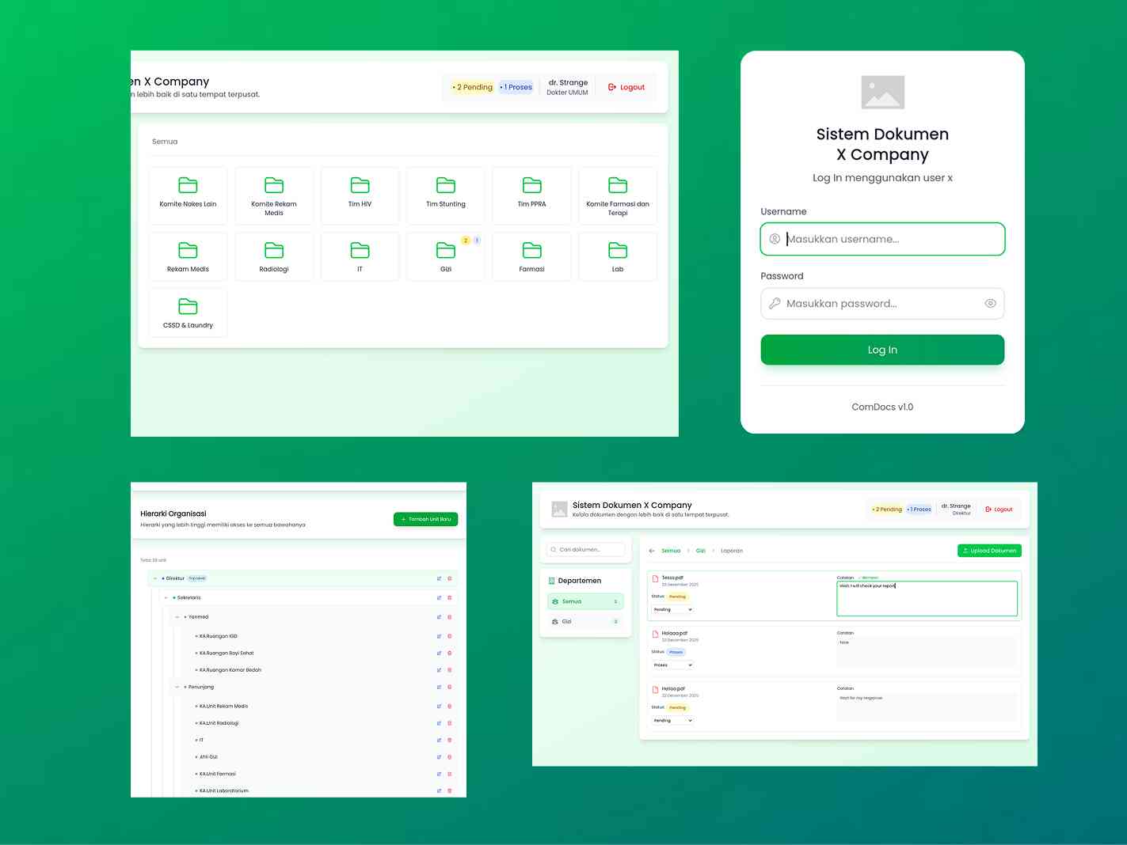Toggle password visibility eye icon

(x=990, y=304)
